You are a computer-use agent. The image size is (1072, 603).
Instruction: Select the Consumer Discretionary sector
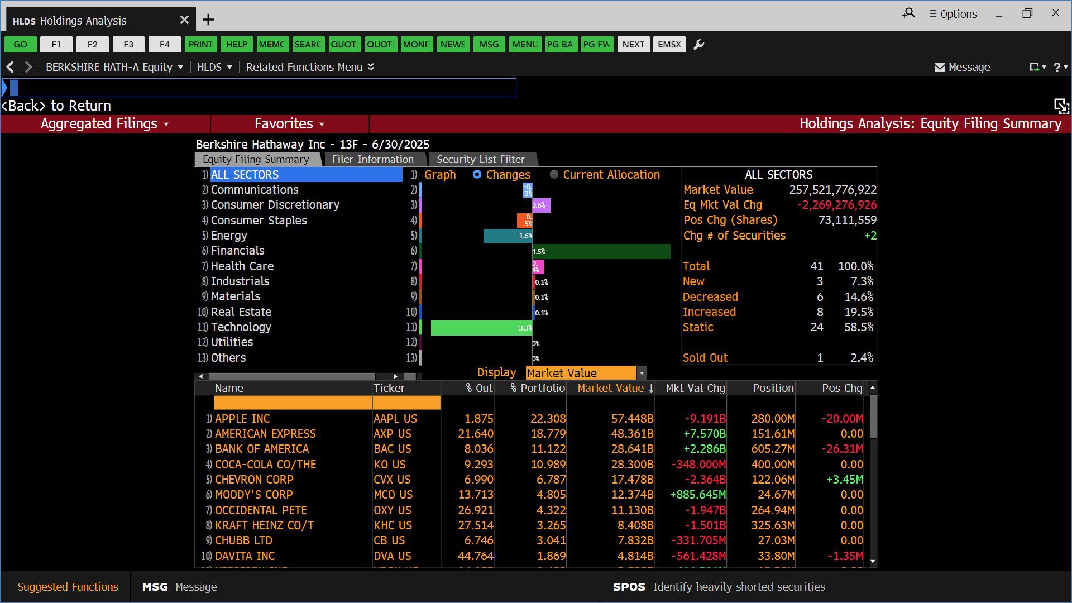pyautogui.click(x=275, y=205)
